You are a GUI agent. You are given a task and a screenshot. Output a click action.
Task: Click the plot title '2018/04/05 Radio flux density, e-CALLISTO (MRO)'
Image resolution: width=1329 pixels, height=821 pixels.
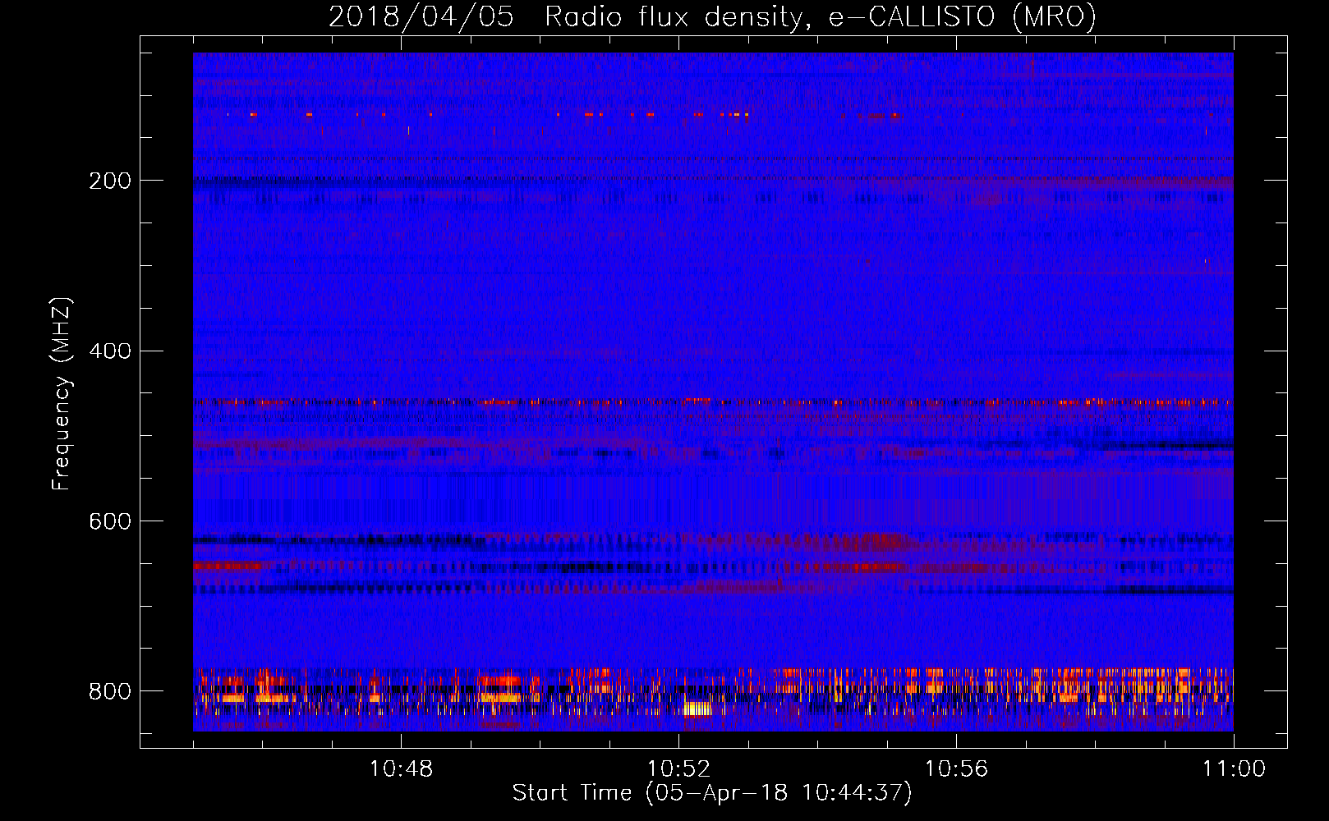coord(712,16)
